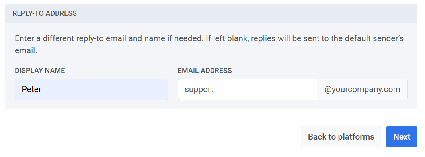This screenshot has width=425, height=157.
Task: Click the header bar right of REPLY-TO ADDRESS
Action: point(244,13)
